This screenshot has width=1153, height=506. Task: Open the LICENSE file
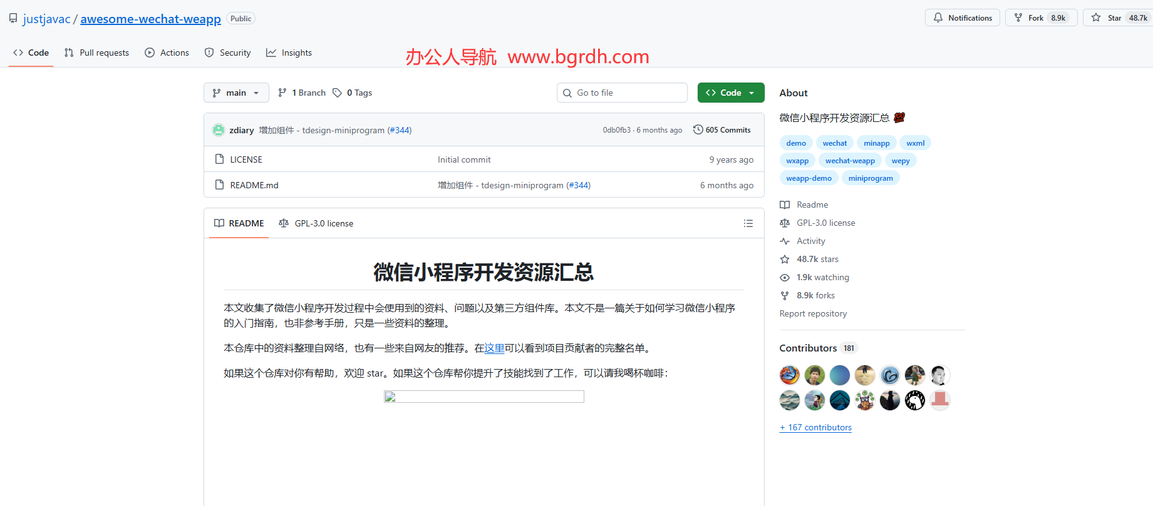coord(246,159)
